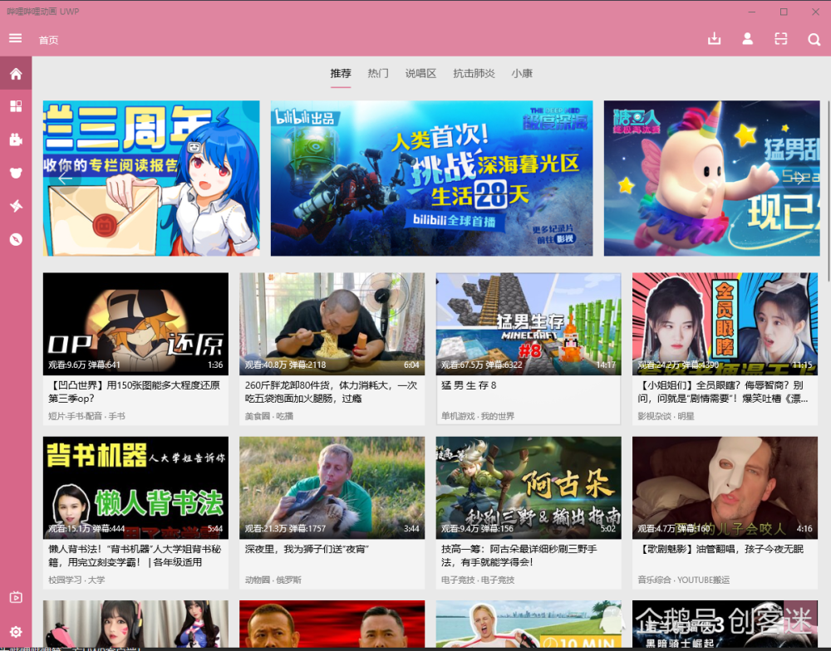Click the 美食圈 · 吃播 tag

click(269, 416)
